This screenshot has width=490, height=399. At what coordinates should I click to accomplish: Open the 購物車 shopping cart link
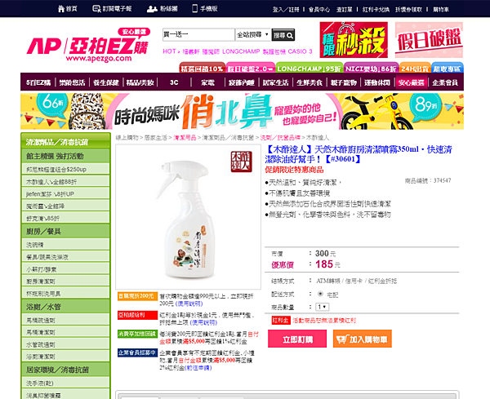coord(441,10)
